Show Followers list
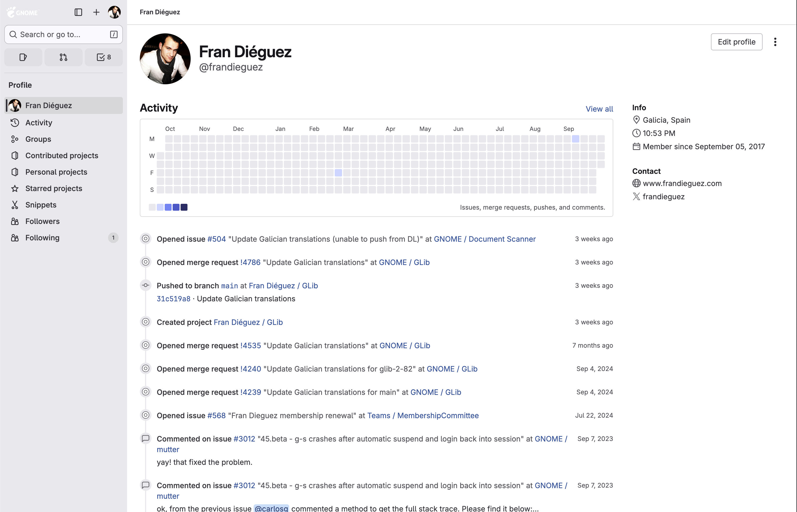The width and height of the screenshot is (797, 512). tap(43, 221)
